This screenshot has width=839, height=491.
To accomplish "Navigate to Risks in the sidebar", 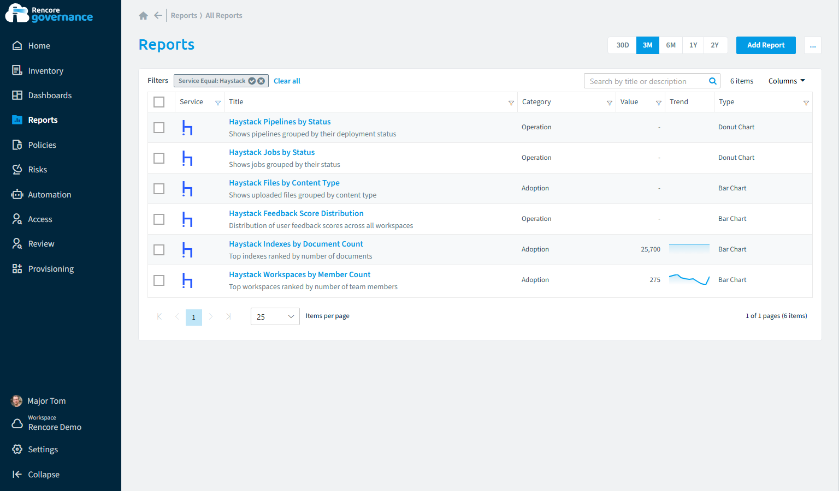I will click(x=37, y=170).
